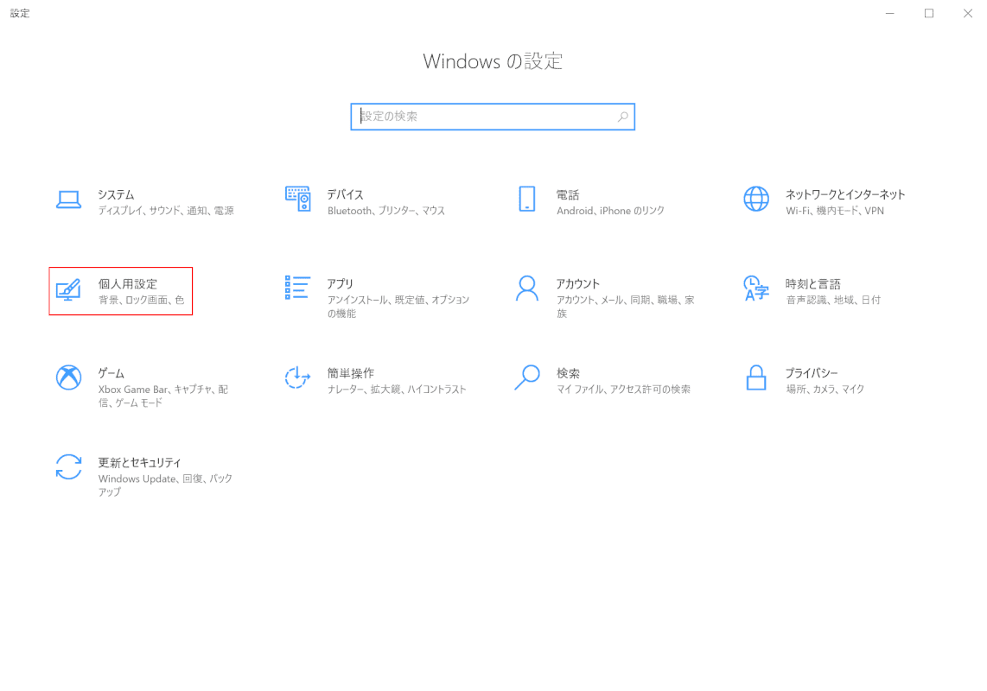Click the text Windows Update、回復、バックアップ

(166, 485)
